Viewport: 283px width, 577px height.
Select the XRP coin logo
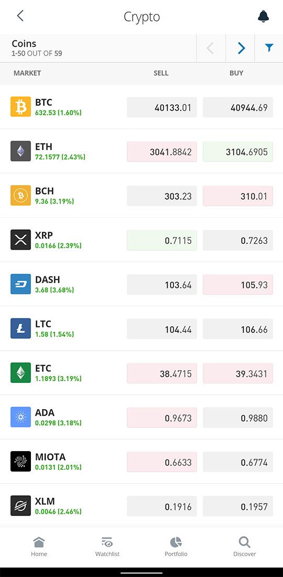20,240
